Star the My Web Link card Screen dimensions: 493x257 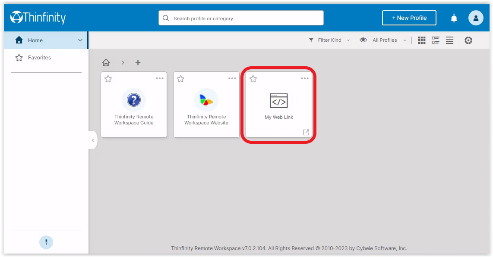click(x=253, y=79)
